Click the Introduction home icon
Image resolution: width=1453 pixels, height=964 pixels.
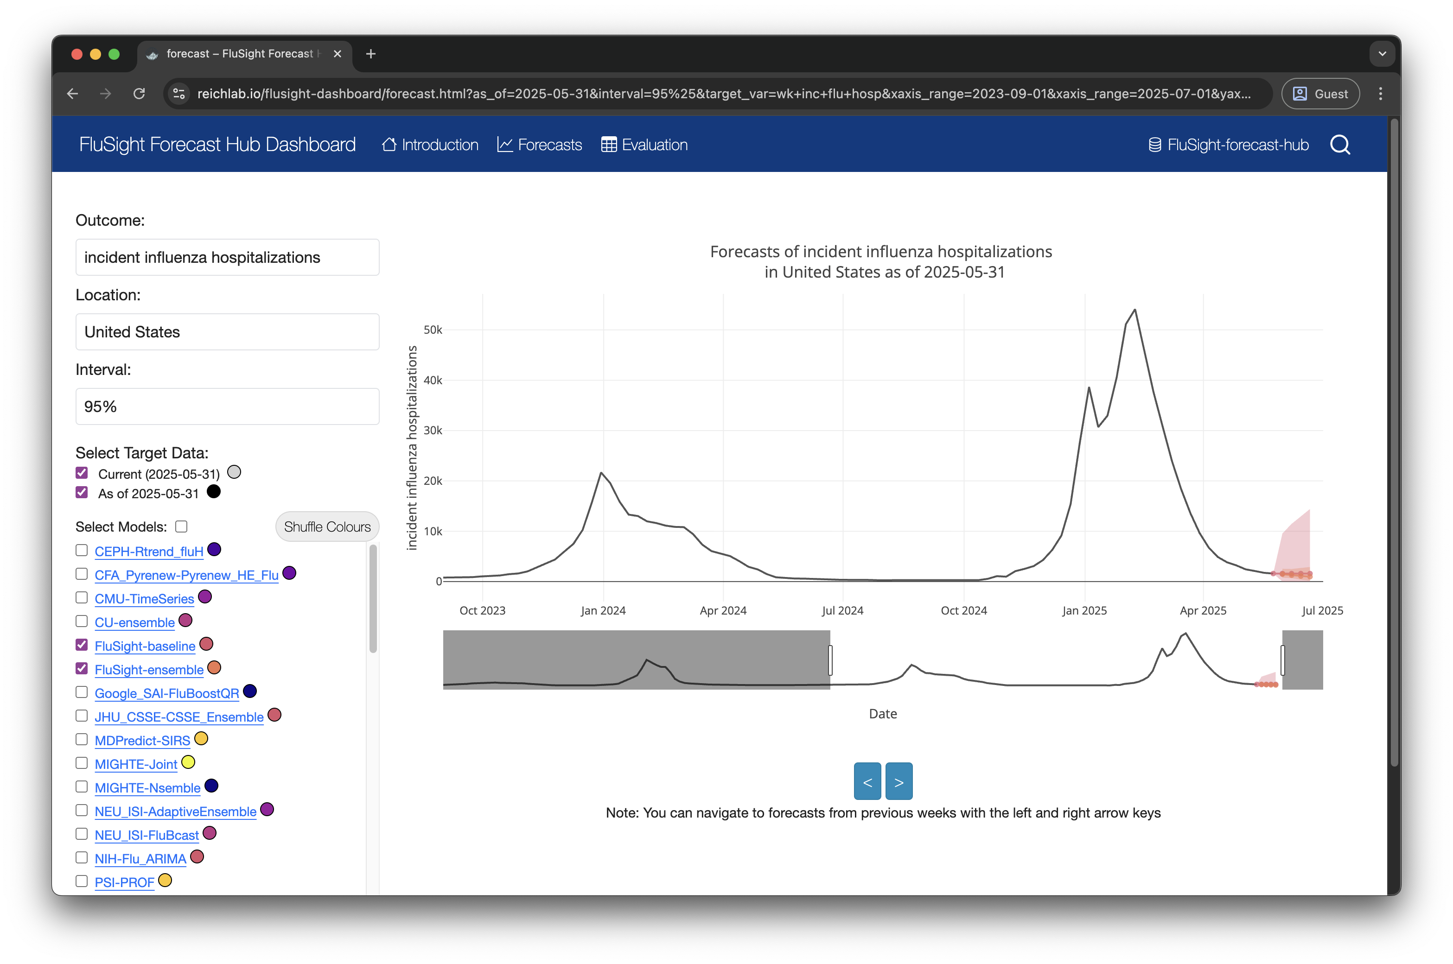[x=389, y=145]
